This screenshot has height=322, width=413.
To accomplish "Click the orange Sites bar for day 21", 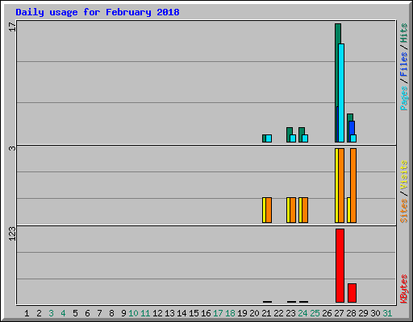I will (269, 210).
